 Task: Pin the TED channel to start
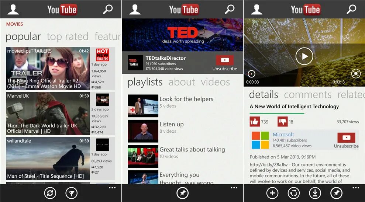coord(182,193)
